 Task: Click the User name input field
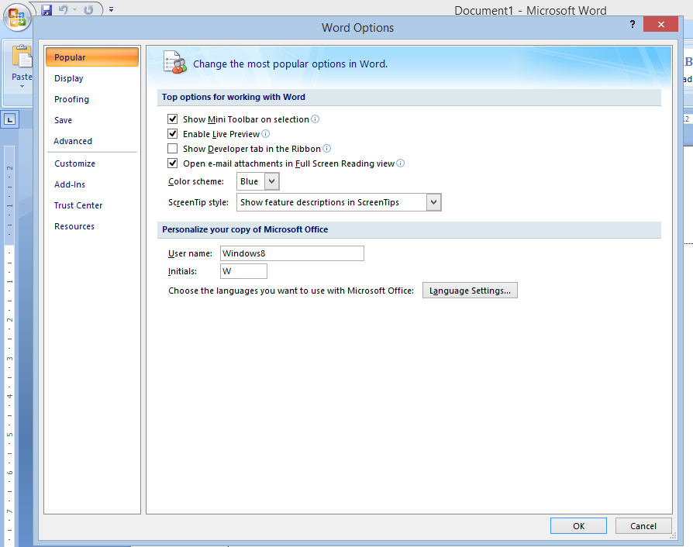point(292,253)
